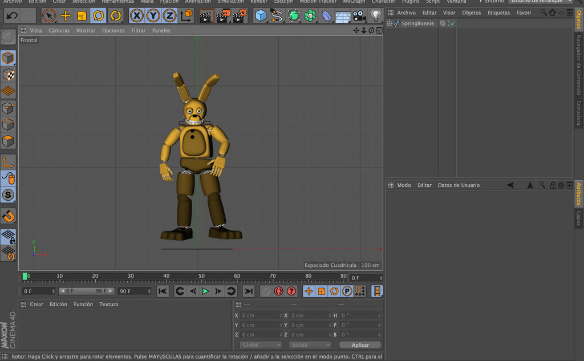
Task: Click the Workplane orange grid icon
Action: coord(8,91)
